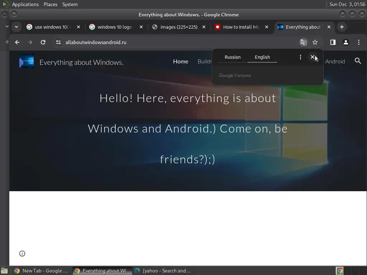Image resolution: width=367 pixels, height=275 pixels.
Task: Close the 'How to Install Mic' tab
Action: [267, 27]
